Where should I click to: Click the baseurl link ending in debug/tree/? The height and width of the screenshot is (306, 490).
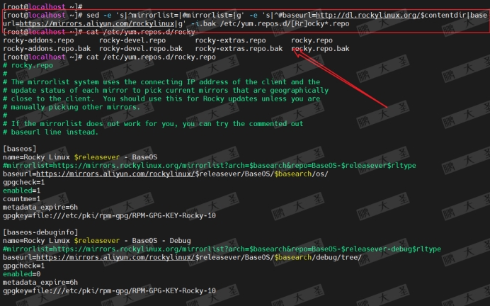[113, 257]
